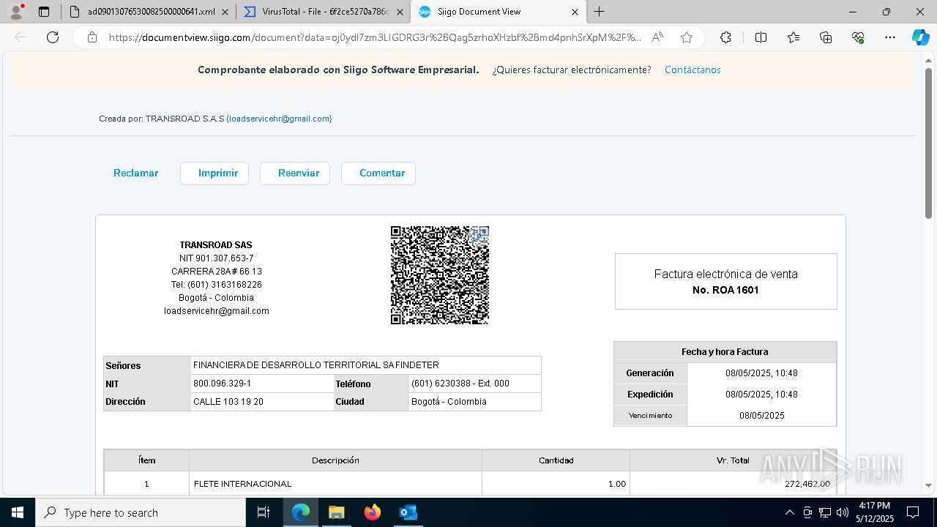View site information lock icon
This screenshot has height=527, width=937.
click(x=92, y=37)
